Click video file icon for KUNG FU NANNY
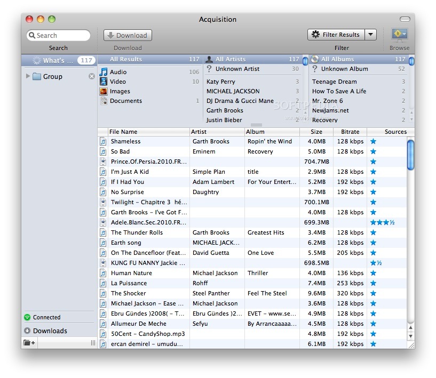Image resolution: width=436 pixels, height=378 pixels. click(103, 263)
